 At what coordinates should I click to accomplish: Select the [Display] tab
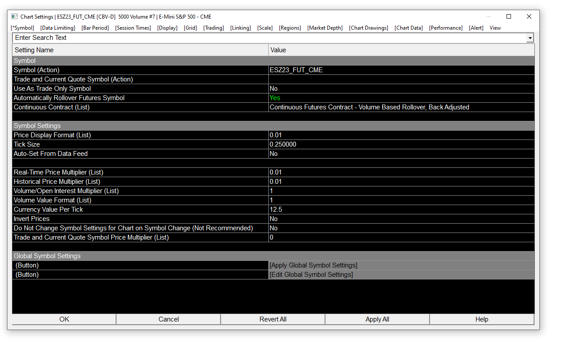tap(167, 28)
